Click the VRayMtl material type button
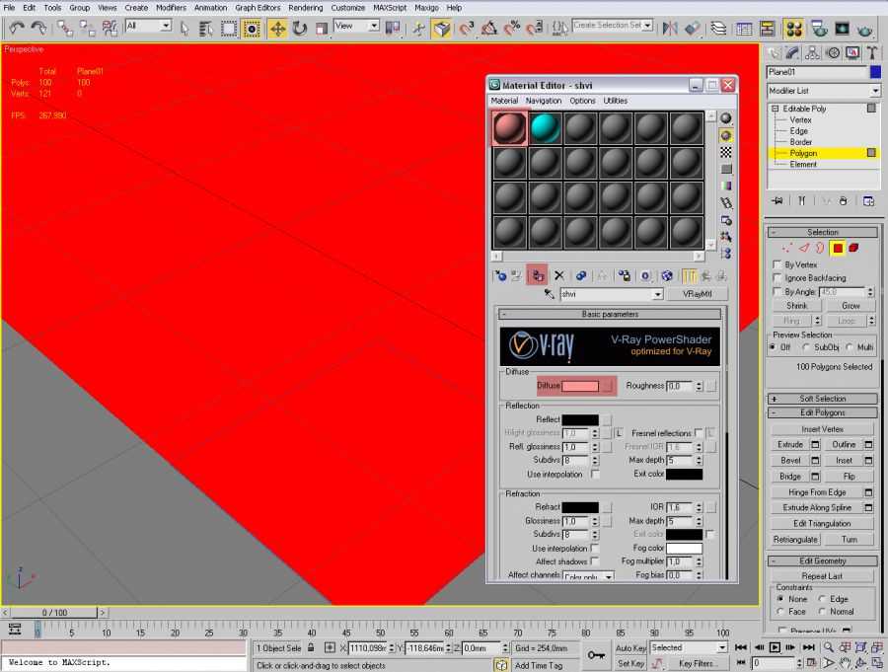 697,294
